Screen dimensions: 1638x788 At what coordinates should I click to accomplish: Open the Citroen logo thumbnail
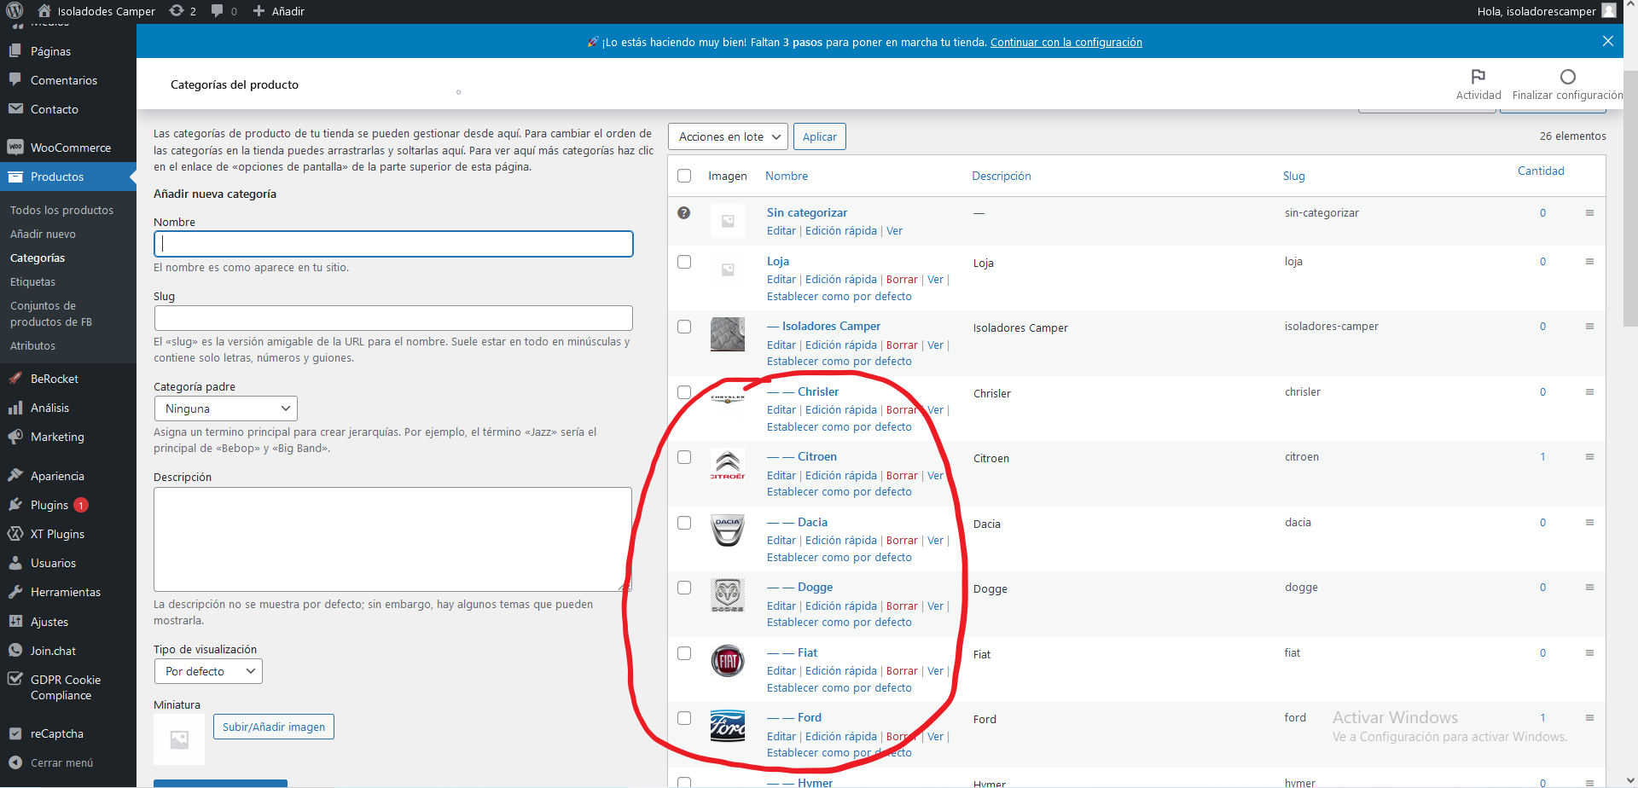(728, 465)
